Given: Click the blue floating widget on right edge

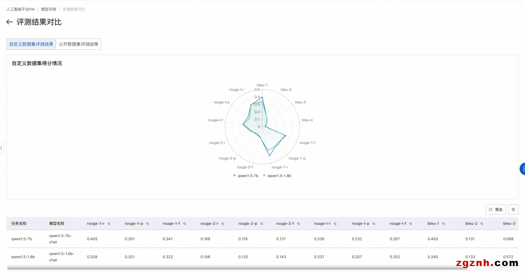Looking at the screenshot, I should [x=522, y=169].
